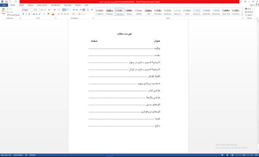Apply strikethrough to text
The image size is (259, 157).
pyautogui.click(x=34, y=14)
